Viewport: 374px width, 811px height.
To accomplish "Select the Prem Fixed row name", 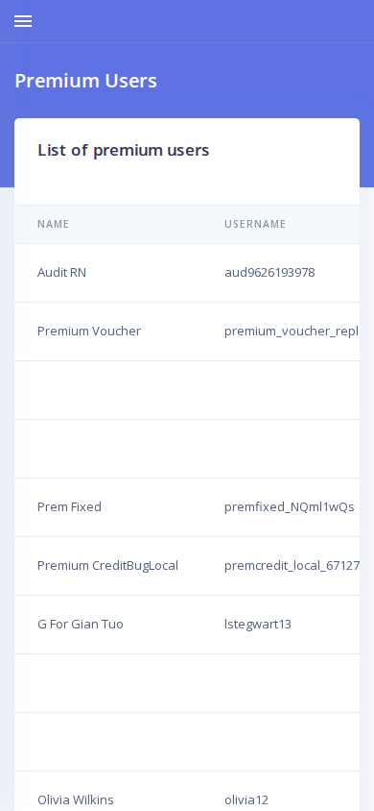I will coord(69,507).
